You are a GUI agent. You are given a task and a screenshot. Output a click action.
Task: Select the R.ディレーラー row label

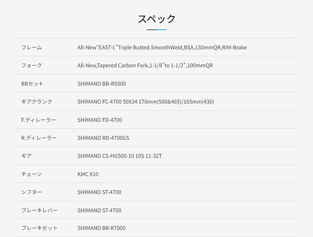coord(39,138)
